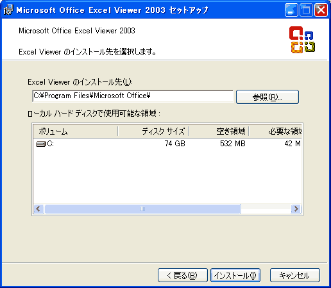
Task: Click the left scroll arrow of volume list
Action: pyautogui.click(x=38, y=208)
